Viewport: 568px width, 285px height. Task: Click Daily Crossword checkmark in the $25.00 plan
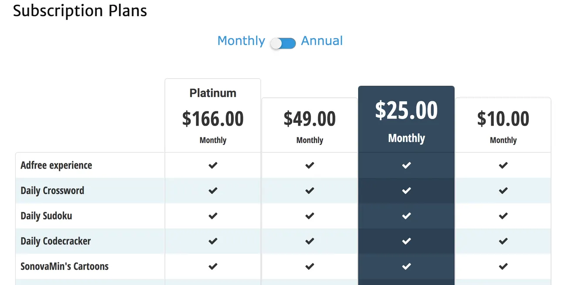406,190
